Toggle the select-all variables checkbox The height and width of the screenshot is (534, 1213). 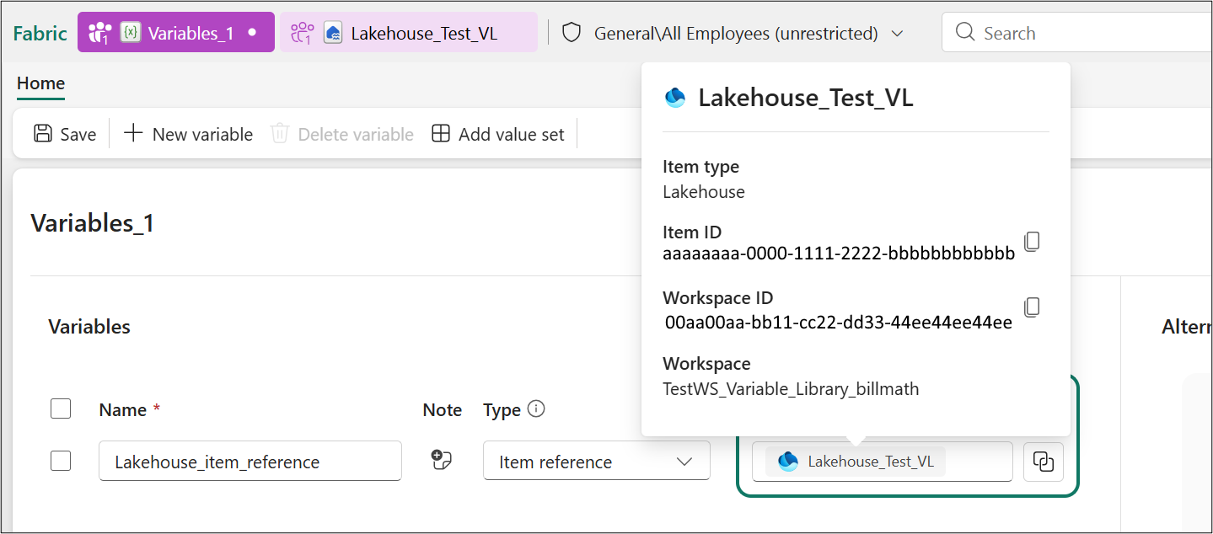61,409
